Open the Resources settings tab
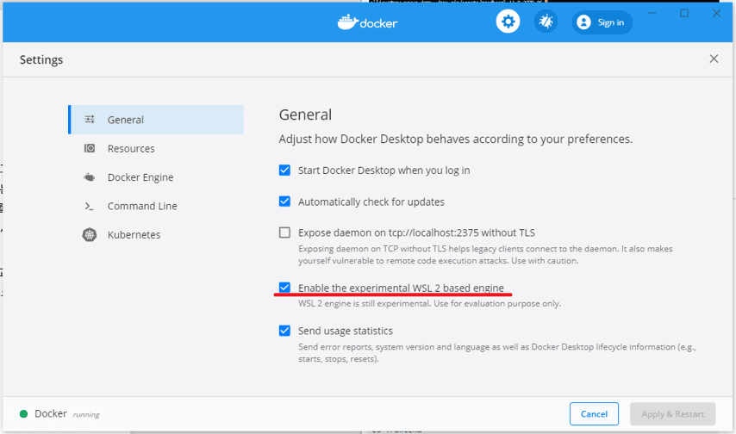The width and height of the screenshot is (736, 434). pos(156,148)
